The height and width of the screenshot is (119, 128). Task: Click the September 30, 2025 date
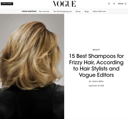(x=96, y=86)
